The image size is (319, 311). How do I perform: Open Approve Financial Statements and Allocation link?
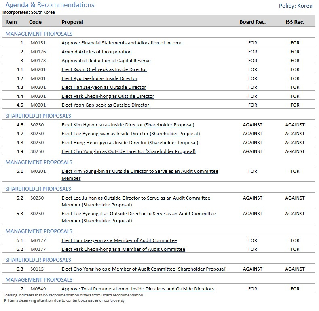coord(122,43)
